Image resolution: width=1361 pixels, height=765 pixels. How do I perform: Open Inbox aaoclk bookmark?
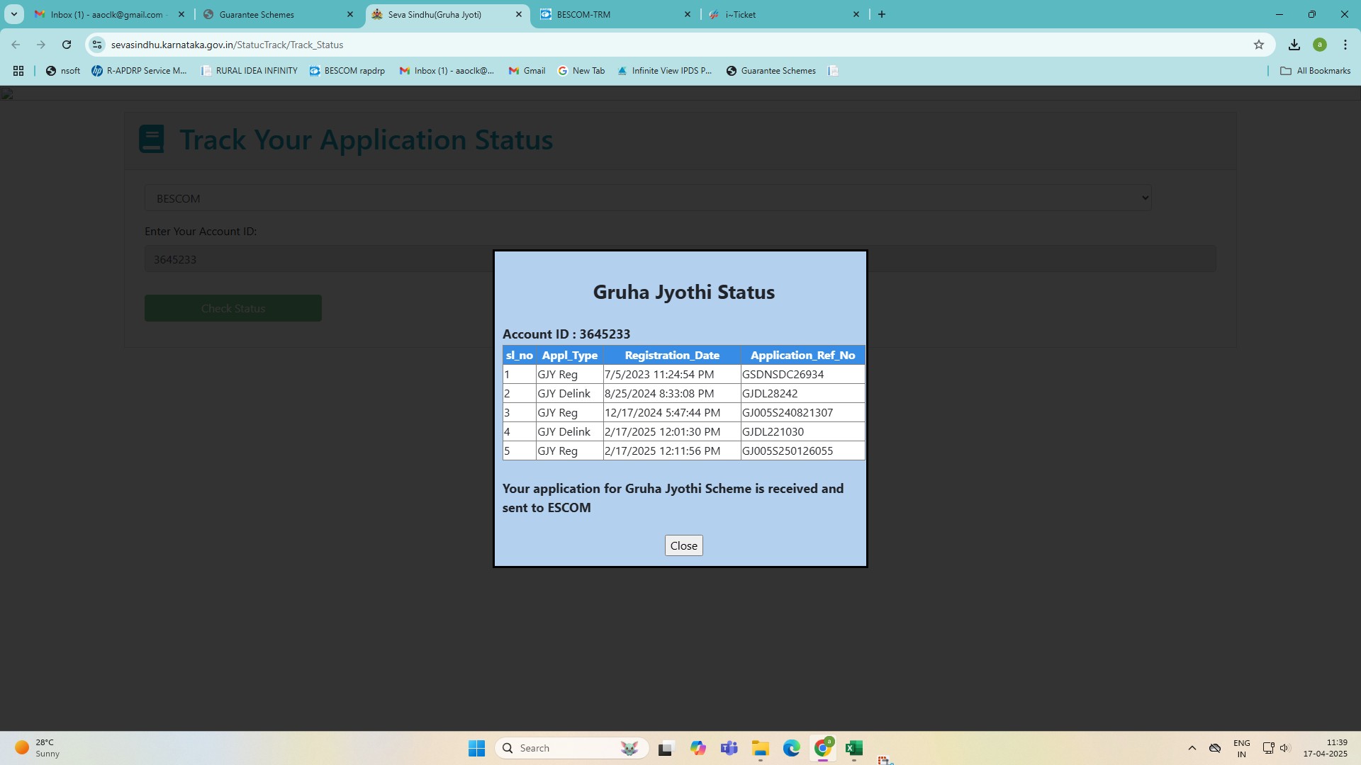[x=447, y=71]
